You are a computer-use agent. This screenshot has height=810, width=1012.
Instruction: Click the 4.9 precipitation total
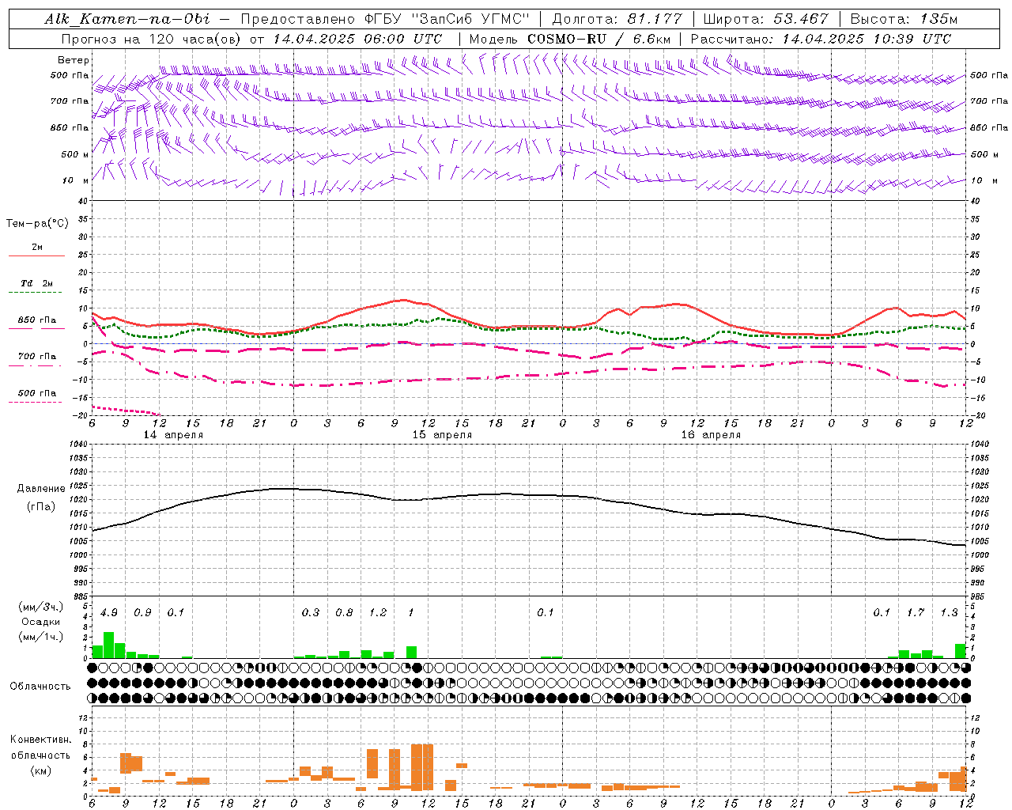109,613
